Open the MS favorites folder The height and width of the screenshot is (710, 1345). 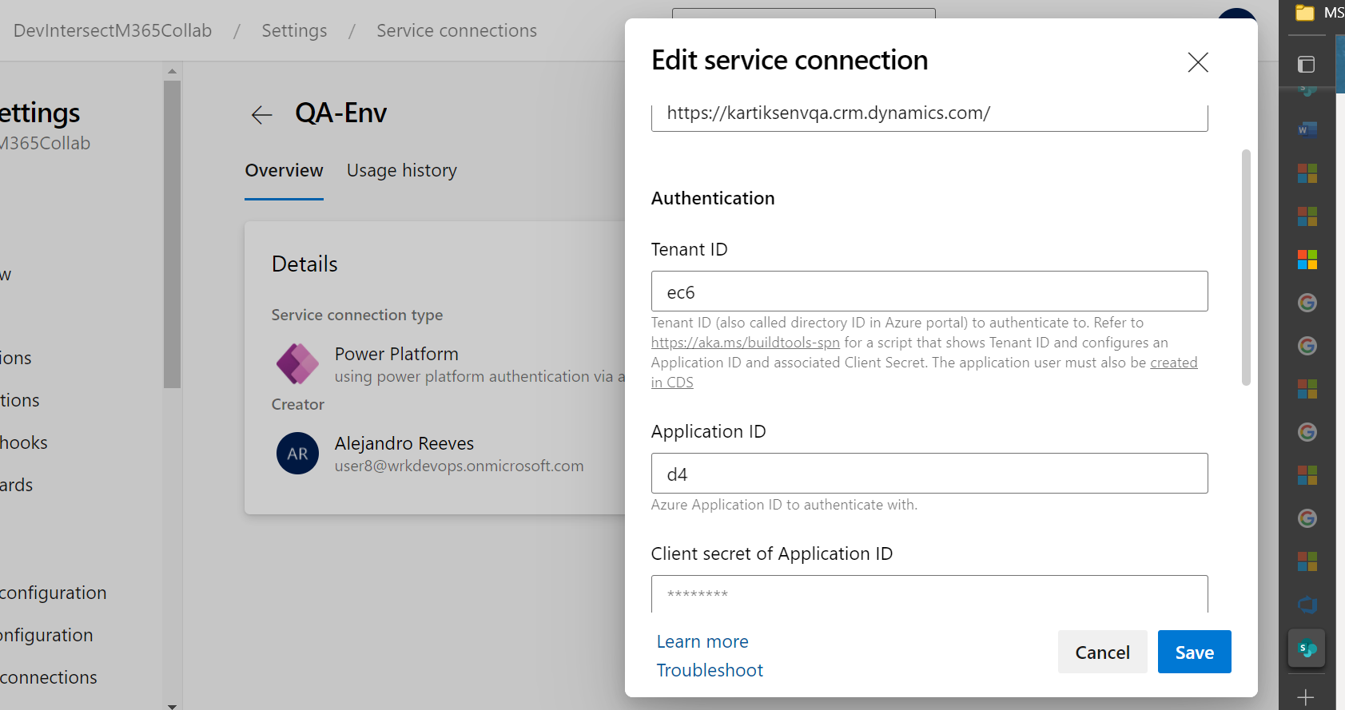pyautogui.click(x=1319, y=13)
